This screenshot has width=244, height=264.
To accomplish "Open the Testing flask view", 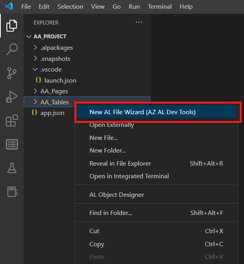I will [x=12, y=168].
